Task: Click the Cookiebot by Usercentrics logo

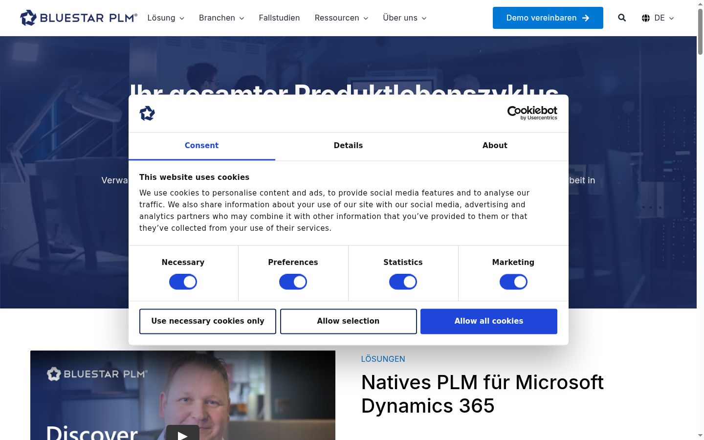Action: 532,113
